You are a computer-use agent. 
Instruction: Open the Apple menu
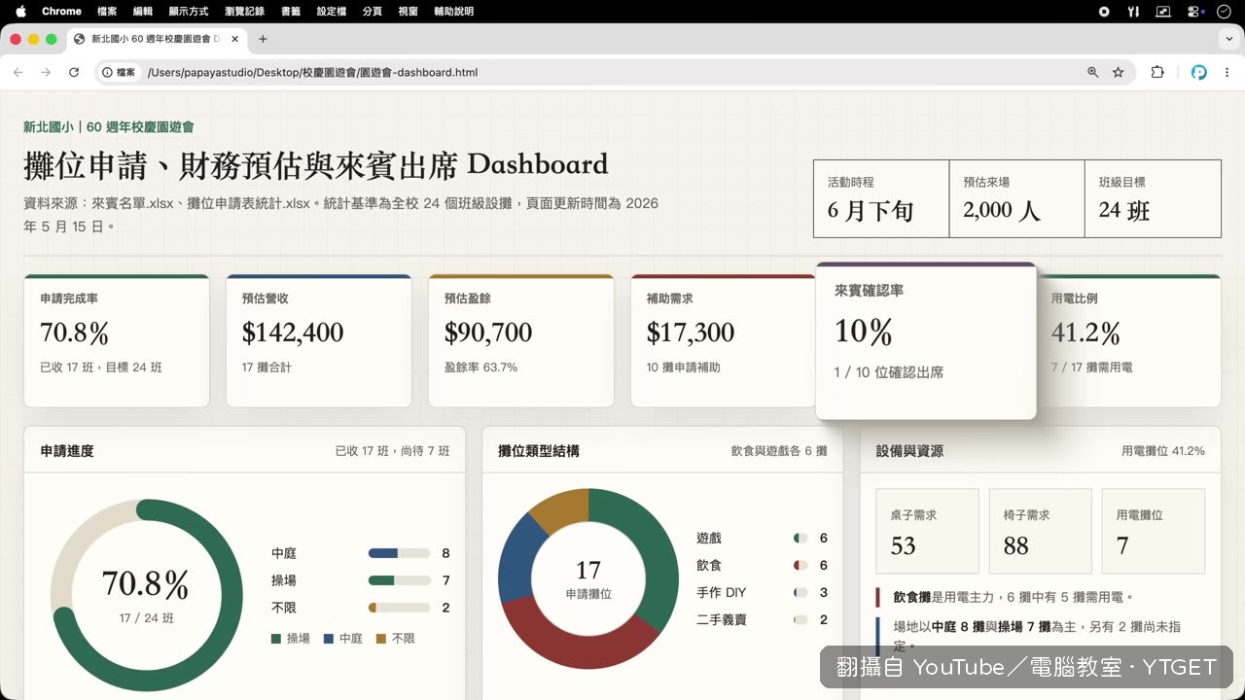tap(20, 12)
